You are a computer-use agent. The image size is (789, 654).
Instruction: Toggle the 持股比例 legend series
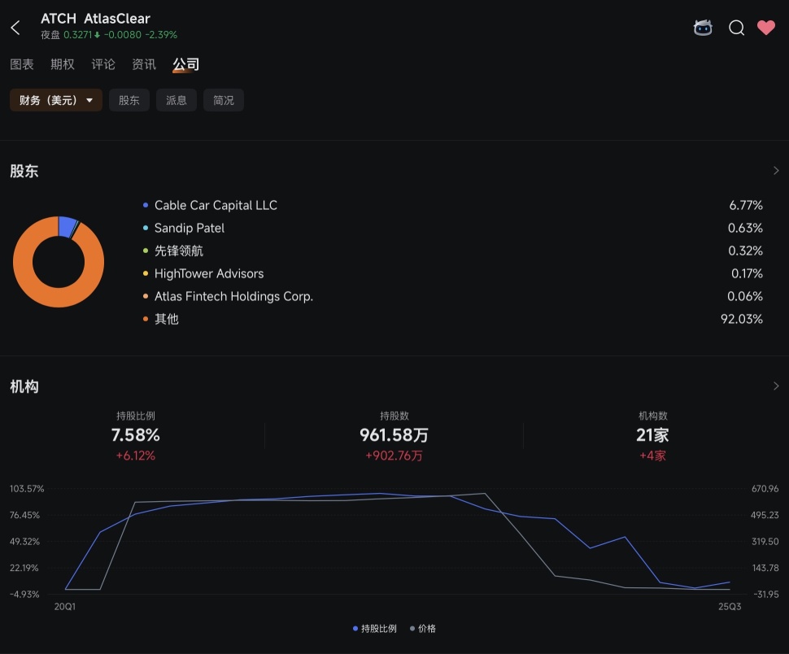click(375, 628)
